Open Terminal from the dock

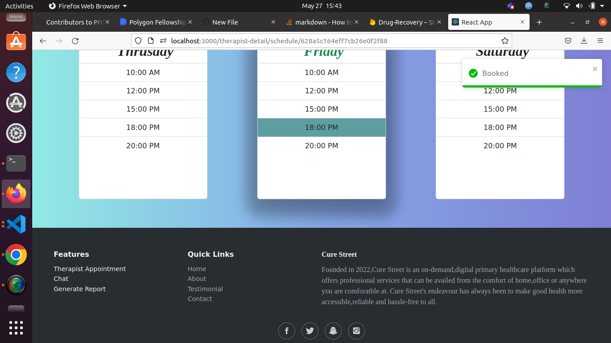16,163
